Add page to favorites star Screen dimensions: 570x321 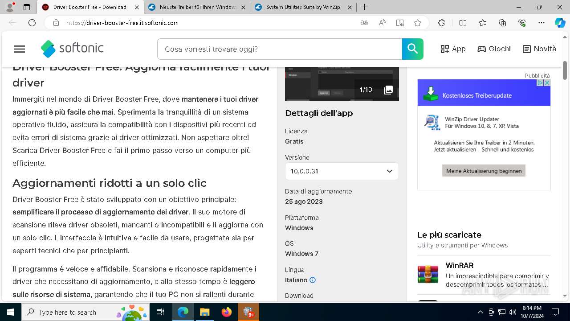pos(418,23)
